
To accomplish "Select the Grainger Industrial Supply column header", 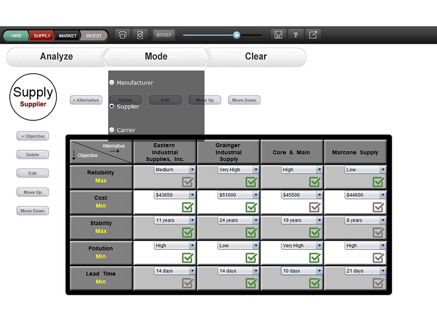I will tap(228, 152).
